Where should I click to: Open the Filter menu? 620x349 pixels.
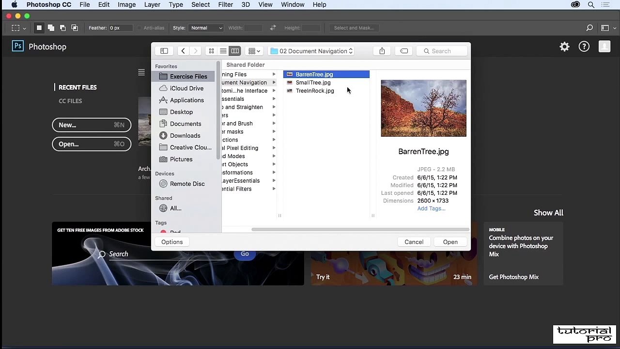click(x=225, y=4)
